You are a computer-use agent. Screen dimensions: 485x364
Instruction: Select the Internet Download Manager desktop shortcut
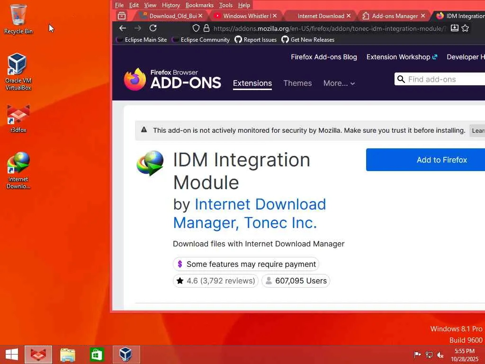pyautogui.click(x=18, y=170)
